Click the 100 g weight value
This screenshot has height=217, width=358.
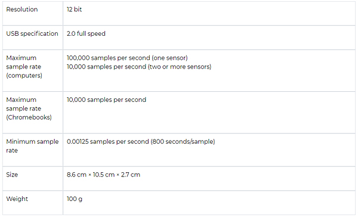[75, 199]
